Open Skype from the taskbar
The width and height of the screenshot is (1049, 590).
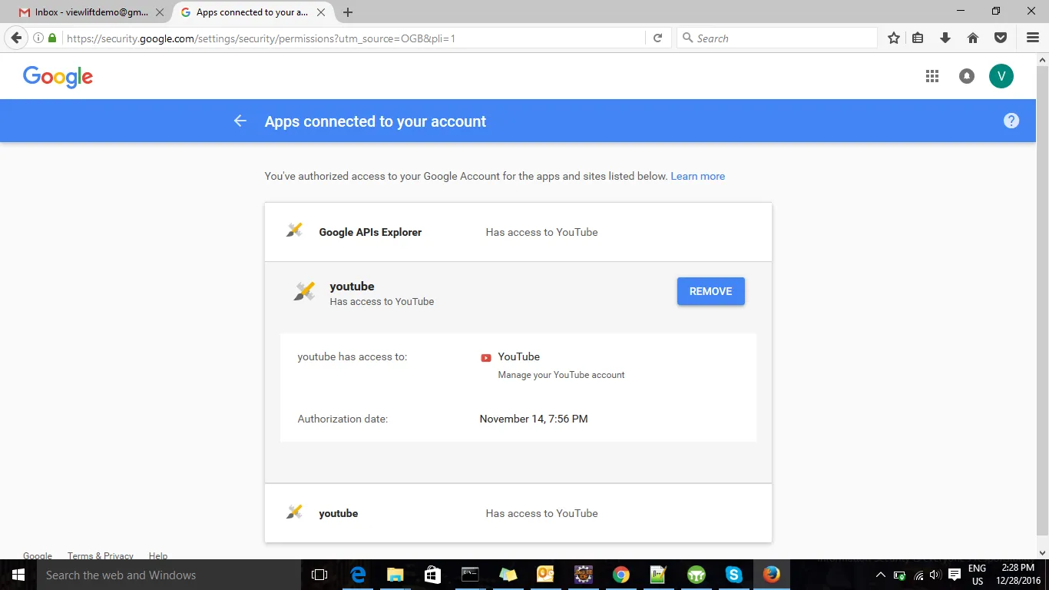click(734, 575)
